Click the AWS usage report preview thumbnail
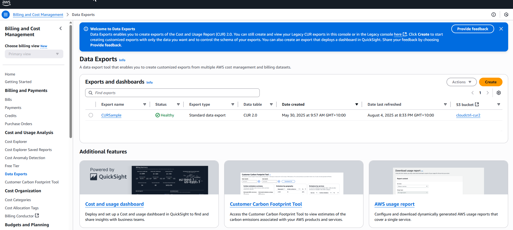513x230 pixels. [x=438, y=181]
